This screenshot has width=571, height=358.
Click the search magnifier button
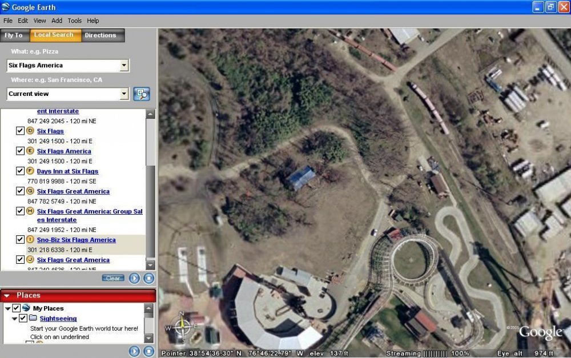[141, 94]
